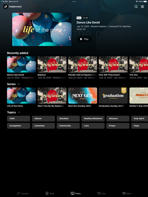Select the Advent topic

pyautogui.click(x=43, y=119)
